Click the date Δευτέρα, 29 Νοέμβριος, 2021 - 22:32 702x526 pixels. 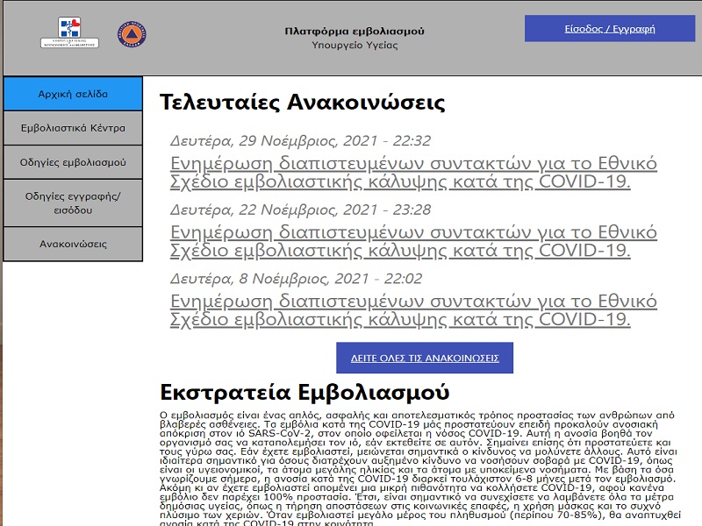[300, 140]
